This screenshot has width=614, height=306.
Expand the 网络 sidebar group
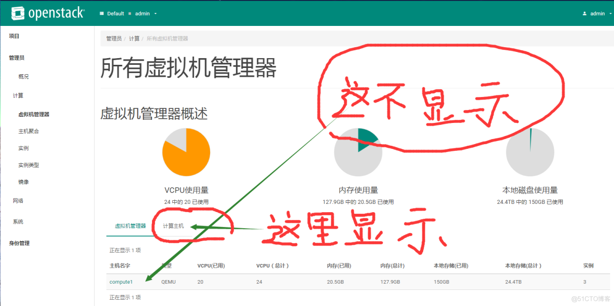(x=18, y=201)
